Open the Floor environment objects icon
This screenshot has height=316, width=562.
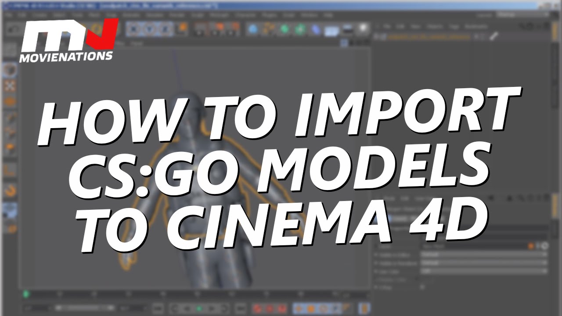point(331,29)
